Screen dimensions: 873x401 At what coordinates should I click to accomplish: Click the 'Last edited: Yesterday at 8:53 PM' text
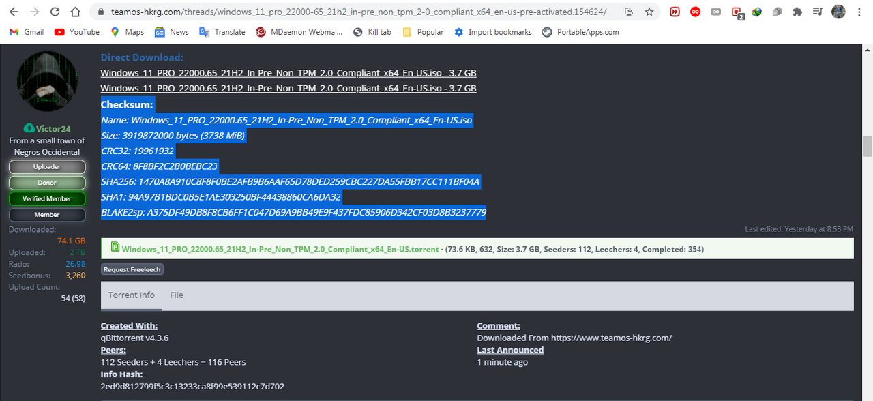tap(799, 229)
